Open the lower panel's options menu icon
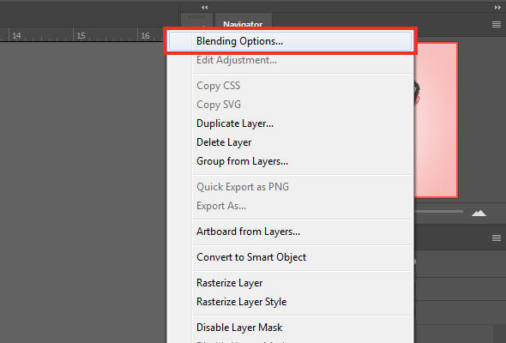506x343 pixels. click(497, 238)
